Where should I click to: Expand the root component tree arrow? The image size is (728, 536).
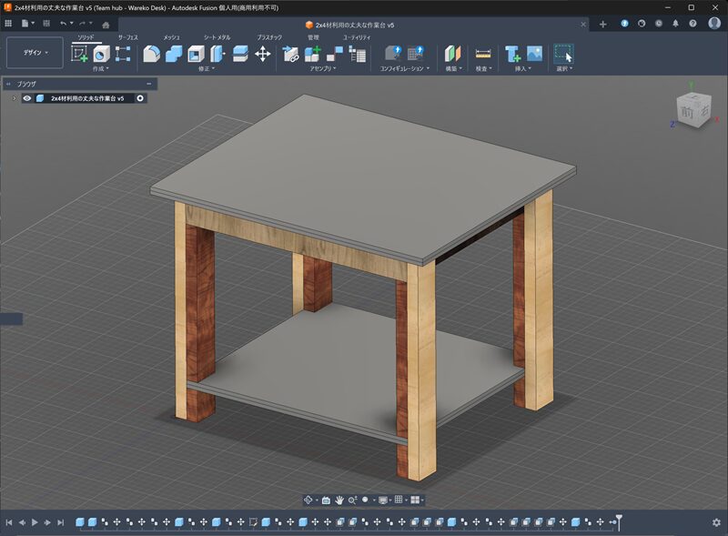tap(15, 98)
